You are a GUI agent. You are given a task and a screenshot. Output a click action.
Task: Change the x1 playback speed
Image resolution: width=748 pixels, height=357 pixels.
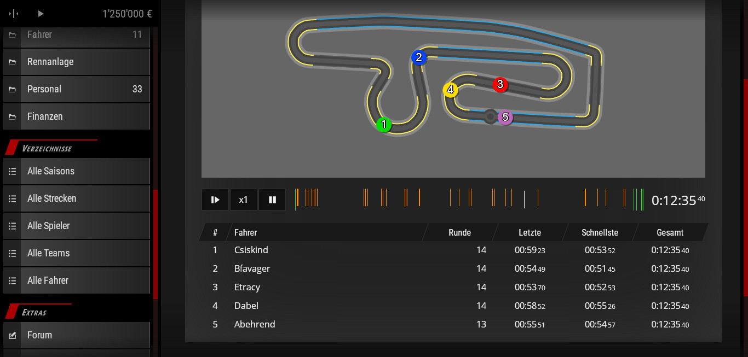244,200
